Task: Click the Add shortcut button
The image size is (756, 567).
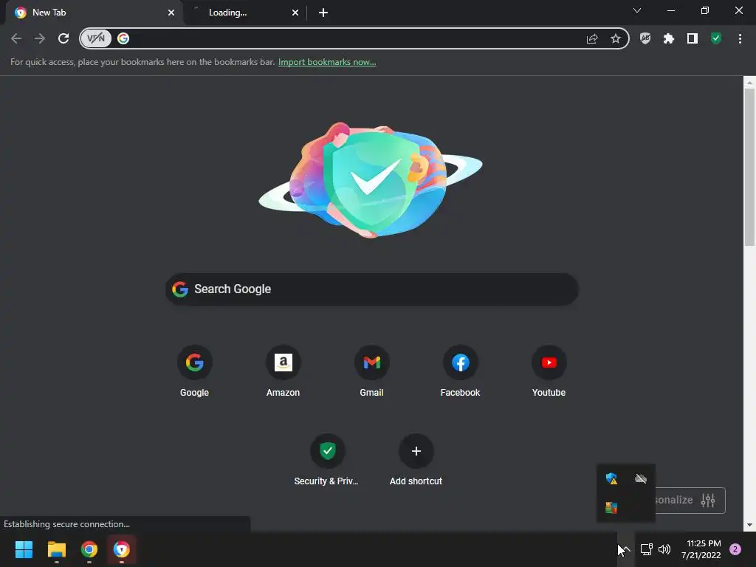Action: [x=416, y=461]
